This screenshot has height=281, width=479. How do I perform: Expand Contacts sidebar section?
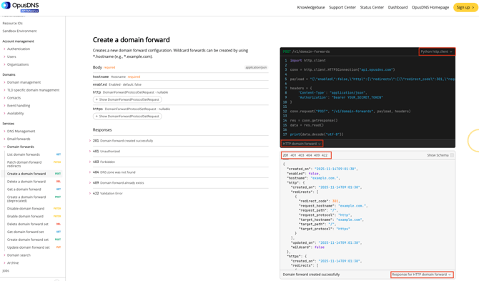click(14, 98)
